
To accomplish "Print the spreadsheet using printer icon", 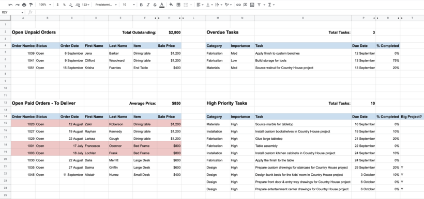I will [24, 5].
